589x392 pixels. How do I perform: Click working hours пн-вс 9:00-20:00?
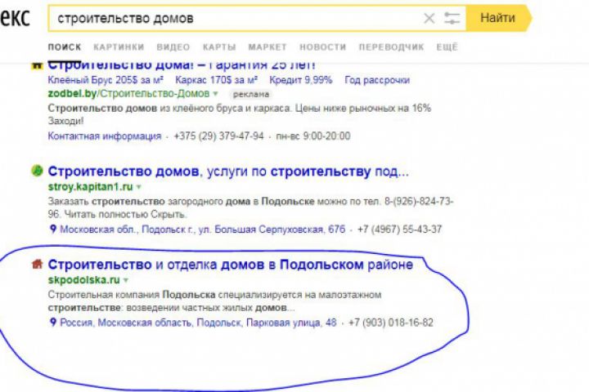tap(313, 136)
